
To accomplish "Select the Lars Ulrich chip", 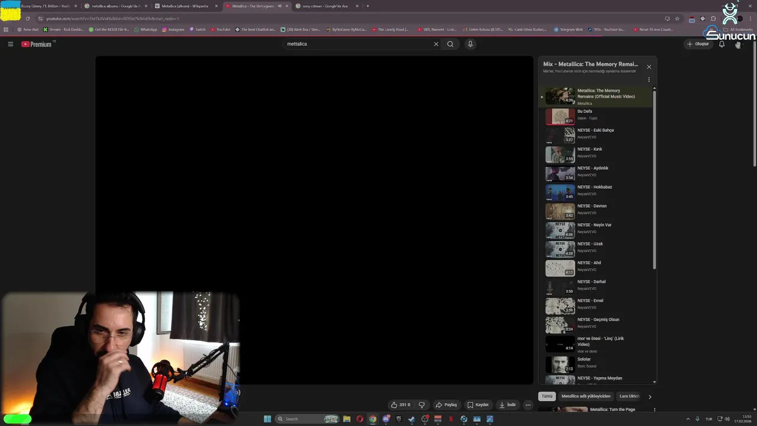I will pos(629,396).
